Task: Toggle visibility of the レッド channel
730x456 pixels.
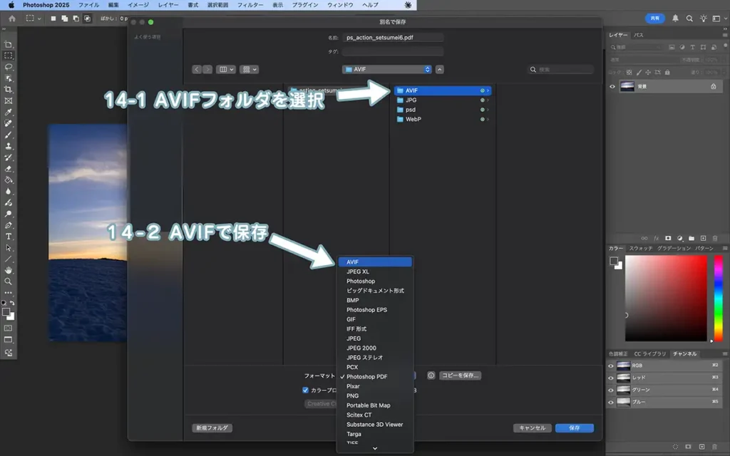Action: [x=610, y=378]
